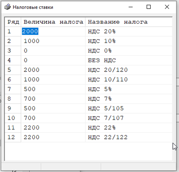Select the 'НДС 10/110' cell
179x172 pixels.
pyautogui.click(x=108, y=80)
